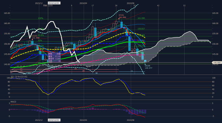222x123 pixels.
Task: Click the 2024/08 label on the bottom axis
Action: coord(130,120)
